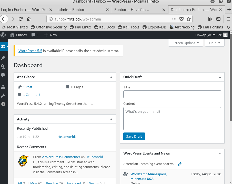Open WordCamp Minneapolis event link

[x=149, y=176]
